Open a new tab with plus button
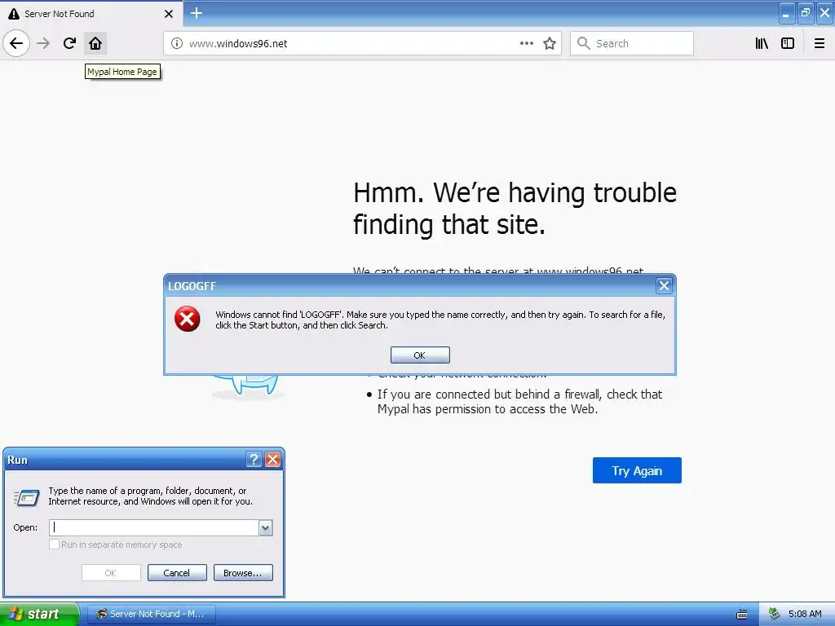 tap(196, 13)
